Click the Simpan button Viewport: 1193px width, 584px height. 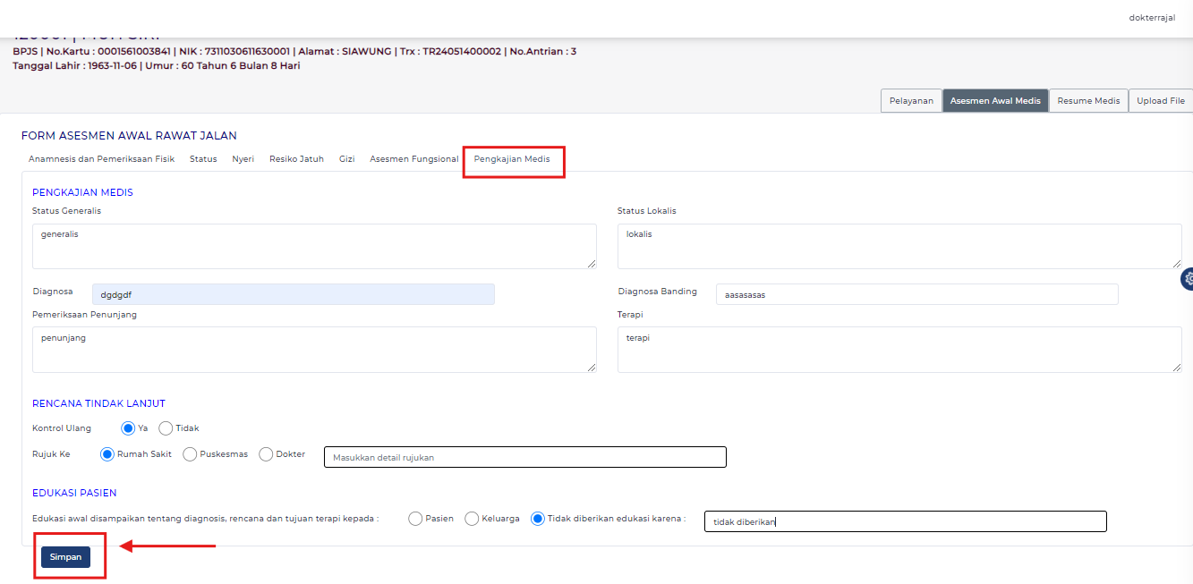point(65,557)
